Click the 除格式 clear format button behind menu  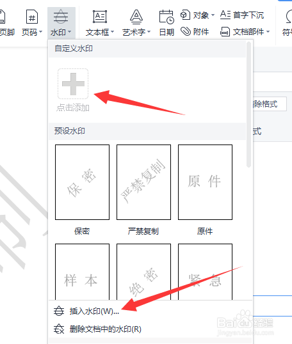[x=270, y=104]
